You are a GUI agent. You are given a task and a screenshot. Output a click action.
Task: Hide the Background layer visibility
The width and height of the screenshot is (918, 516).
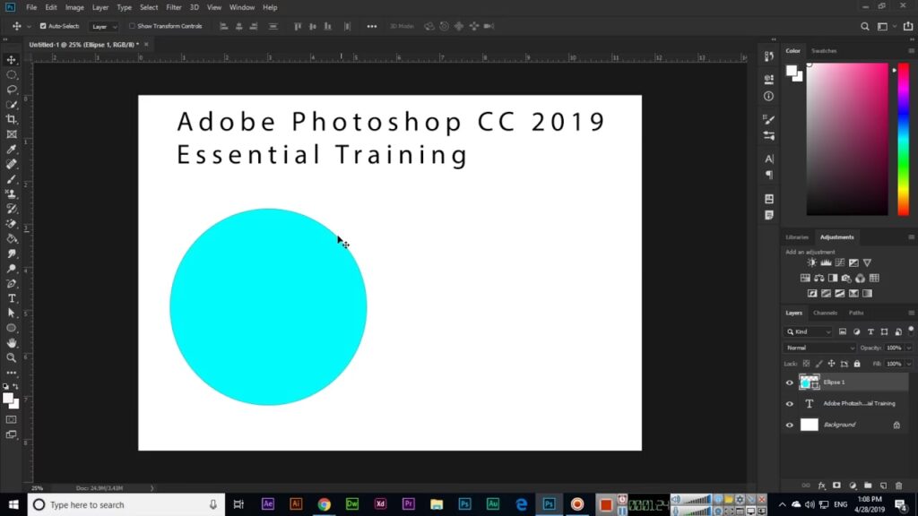(790, 425)
